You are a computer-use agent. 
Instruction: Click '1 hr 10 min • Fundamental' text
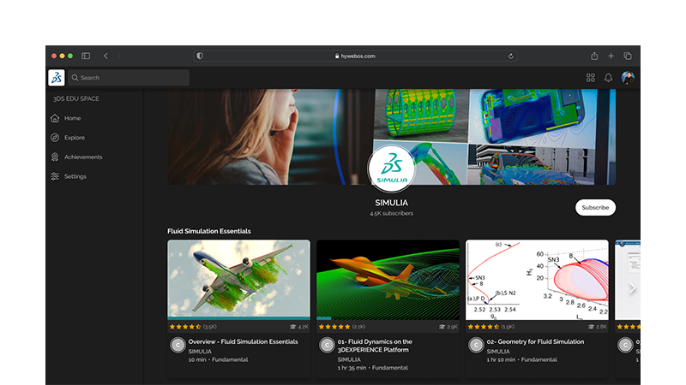(522, 359)
